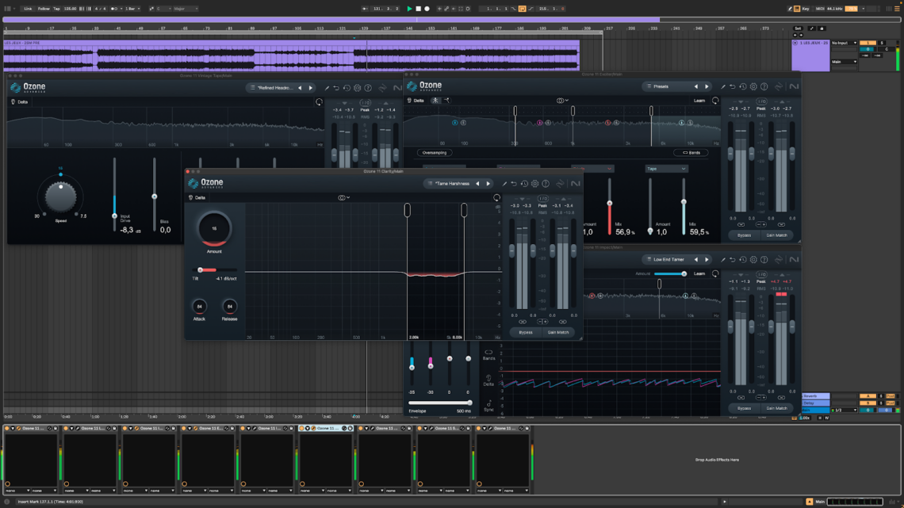The width and height of the screenshot is (904, 508).
Task: Click the NI logo icon in the Clarity window
Action: 576,182
